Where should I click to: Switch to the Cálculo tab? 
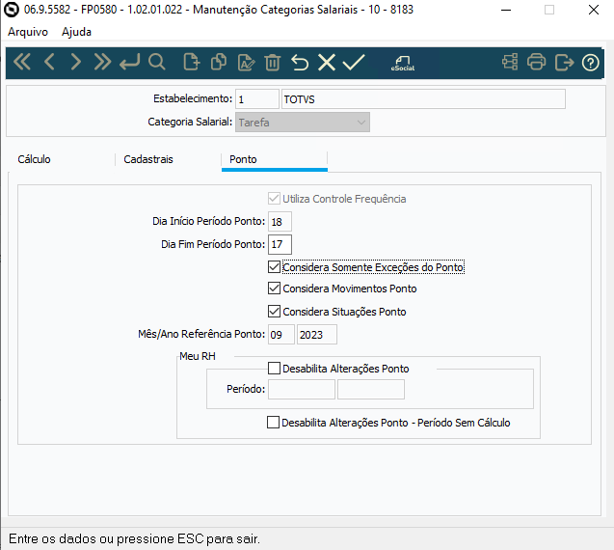(34, 159)
